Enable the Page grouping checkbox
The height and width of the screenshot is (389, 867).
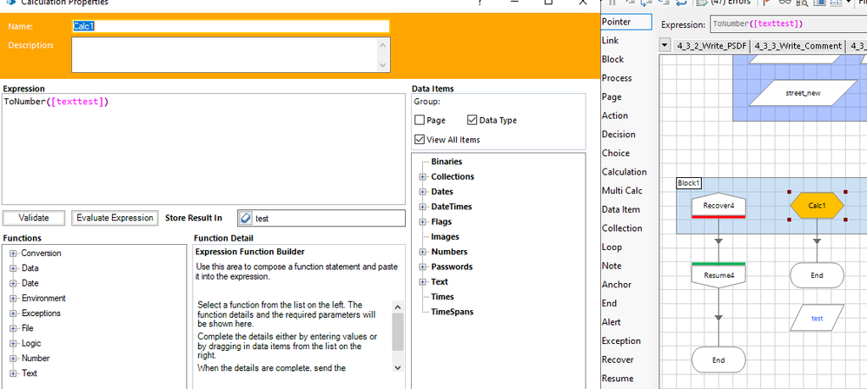tap(420, 121)
